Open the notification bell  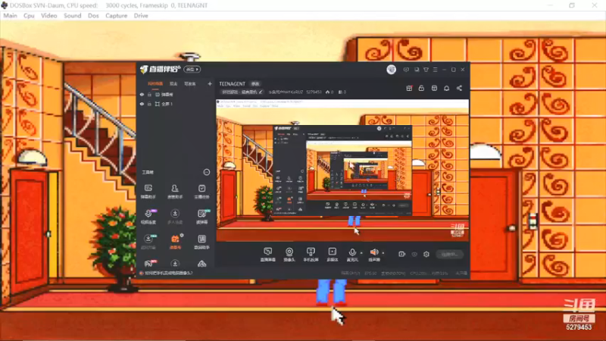pos(446,88)
